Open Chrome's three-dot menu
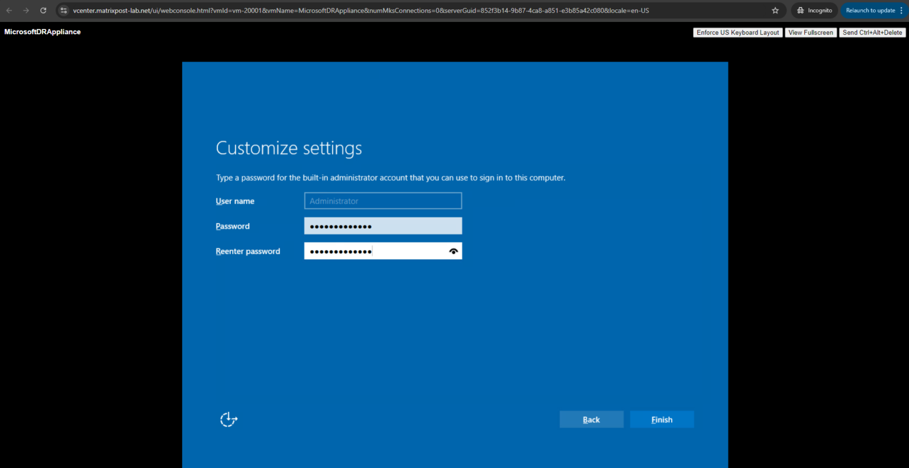909x468 pixels. [901, 10]
